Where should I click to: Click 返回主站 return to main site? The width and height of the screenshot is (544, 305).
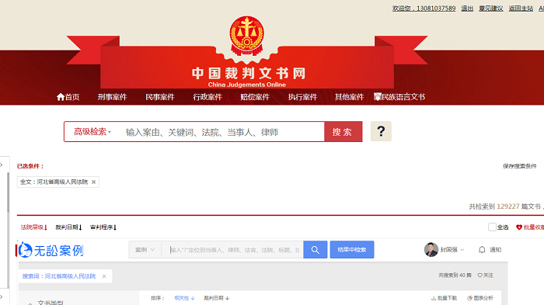tap(521, 9)
